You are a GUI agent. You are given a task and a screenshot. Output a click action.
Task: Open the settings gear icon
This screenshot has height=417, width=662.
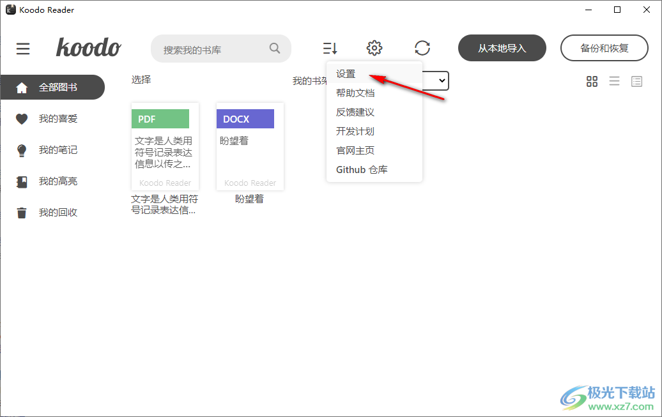click(374, 48)
